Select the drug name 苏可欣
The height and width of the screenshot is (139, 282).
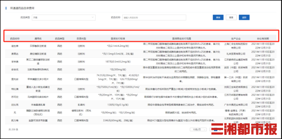[x=15, y=97]
